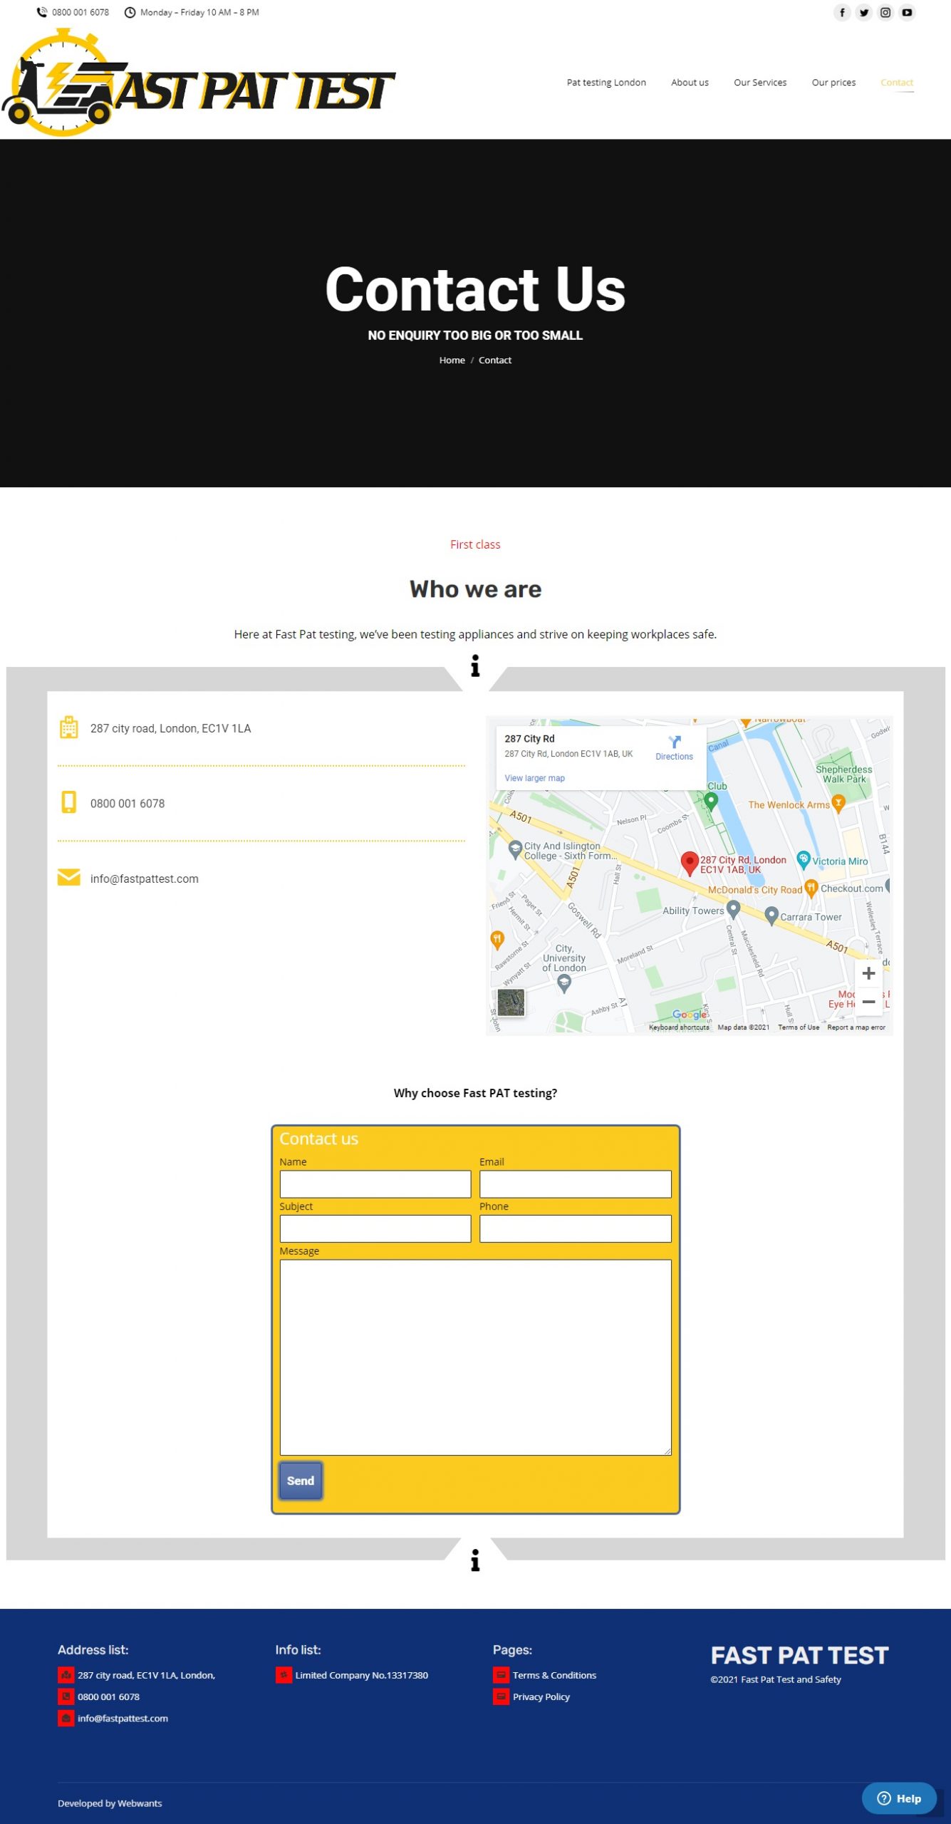Click red icon beside footer address

(x=66, y=1675)
